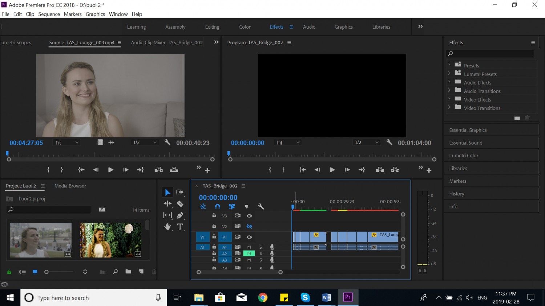Click the New Item icon in Project panel
545x306 pixels.
pos(141,272)
